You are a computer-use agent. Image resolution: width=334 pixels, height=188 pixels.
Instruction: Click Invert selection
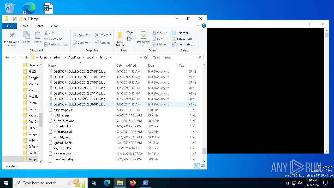coord(184,44)
